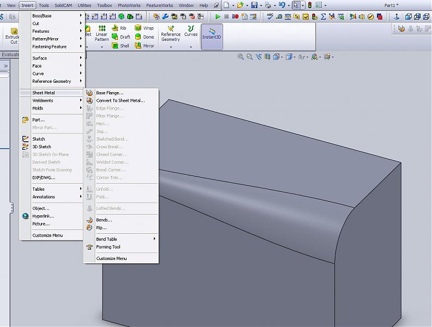Viewport: 432px width, 327px height.
Task: Choose Base Flange from Sheet Metal menu
Action: (110, 93)
